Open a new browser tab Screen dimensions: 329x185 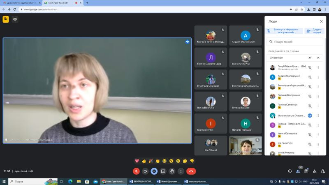click(87, 3)
